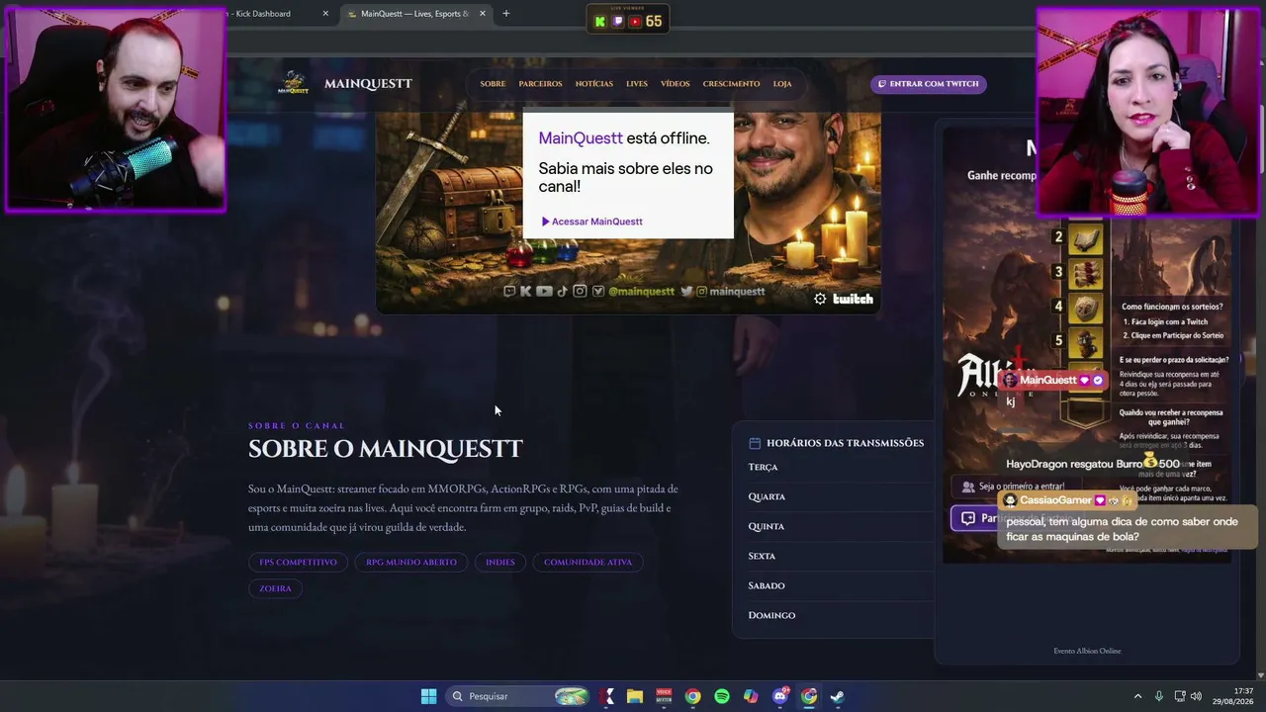The height and width of the screenshot is (712, 1266).
Task: Click the Kick icon in viewer counter
Action: (x=600, y=22)
